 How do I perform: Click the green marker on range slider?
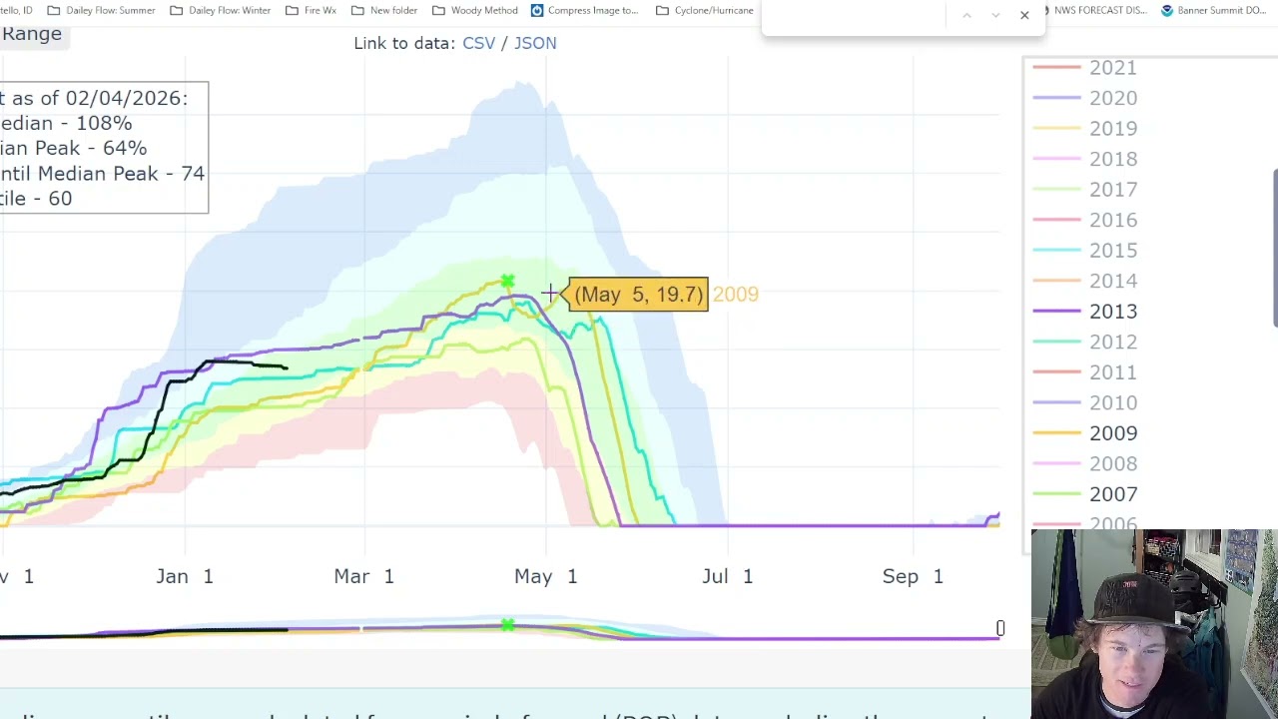(x=508, y=626)
